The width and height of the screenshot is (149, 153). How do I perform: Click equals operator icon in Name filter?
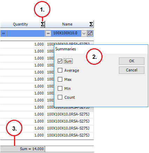[48, 34]
